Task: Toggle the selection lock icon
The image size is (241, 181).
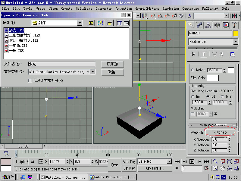Action: pos(33,162)
